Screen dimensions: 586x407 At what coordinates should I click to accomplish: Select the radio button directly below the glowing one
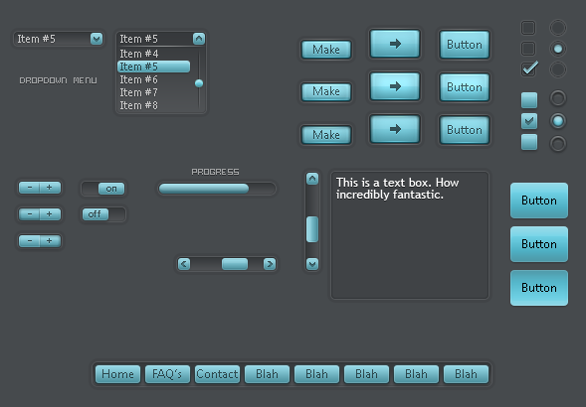click(x=558, y=144)
